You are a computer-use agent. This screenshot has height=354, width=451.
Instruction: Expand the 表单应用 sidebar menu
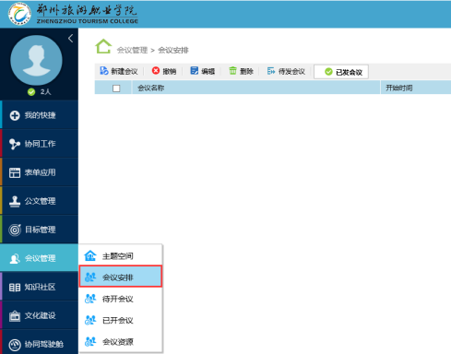pos(39,172)
